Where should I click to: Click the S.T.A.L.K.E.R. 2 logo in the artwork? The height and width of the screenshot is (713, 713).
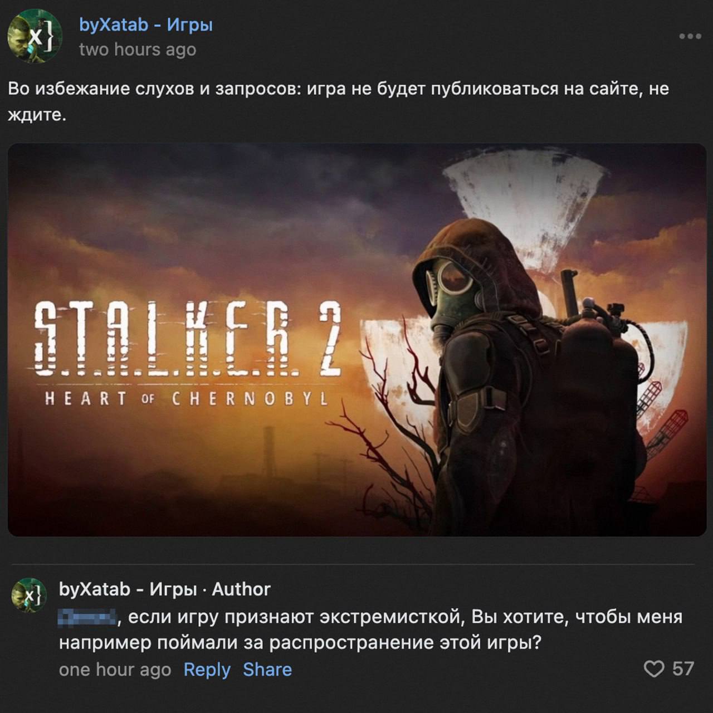[x=187, y=340]
